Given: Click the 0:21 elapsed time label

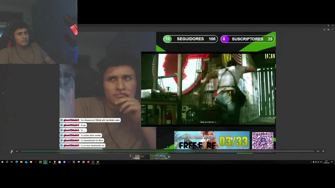Looking at the screenshot, I should pyautogui.click(x=17, y=151).
